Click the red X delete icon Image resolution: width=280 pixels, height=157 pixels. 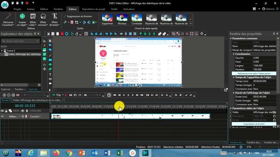(x=62, y=34)
